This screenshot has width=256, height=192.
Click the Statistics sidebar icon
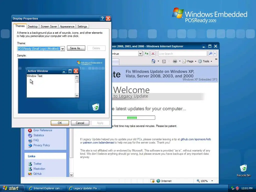[30, 135]
